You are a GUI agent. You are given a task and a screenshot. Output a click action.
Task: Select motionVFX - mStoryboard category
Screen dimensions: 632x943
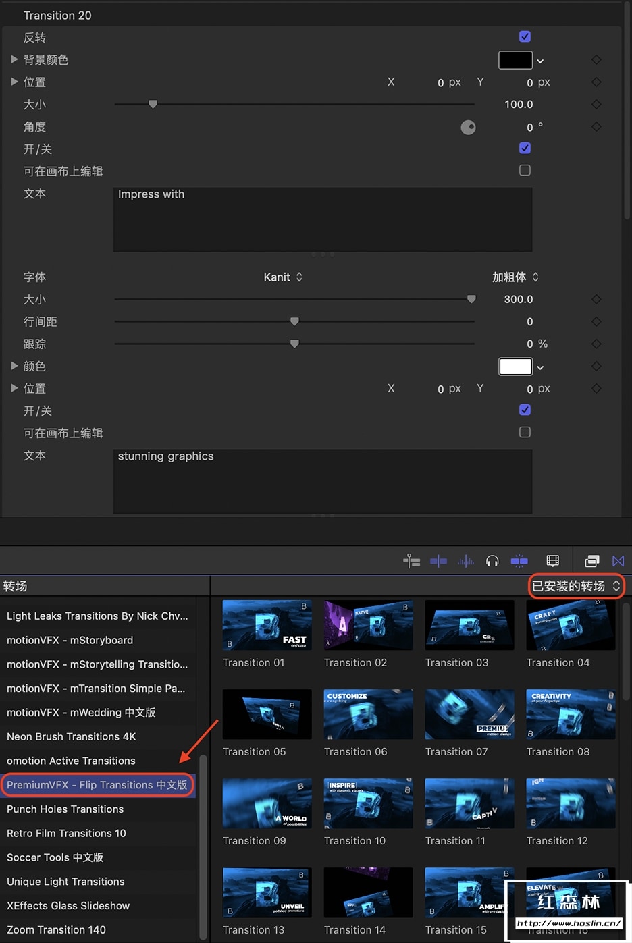coord(98,640)
